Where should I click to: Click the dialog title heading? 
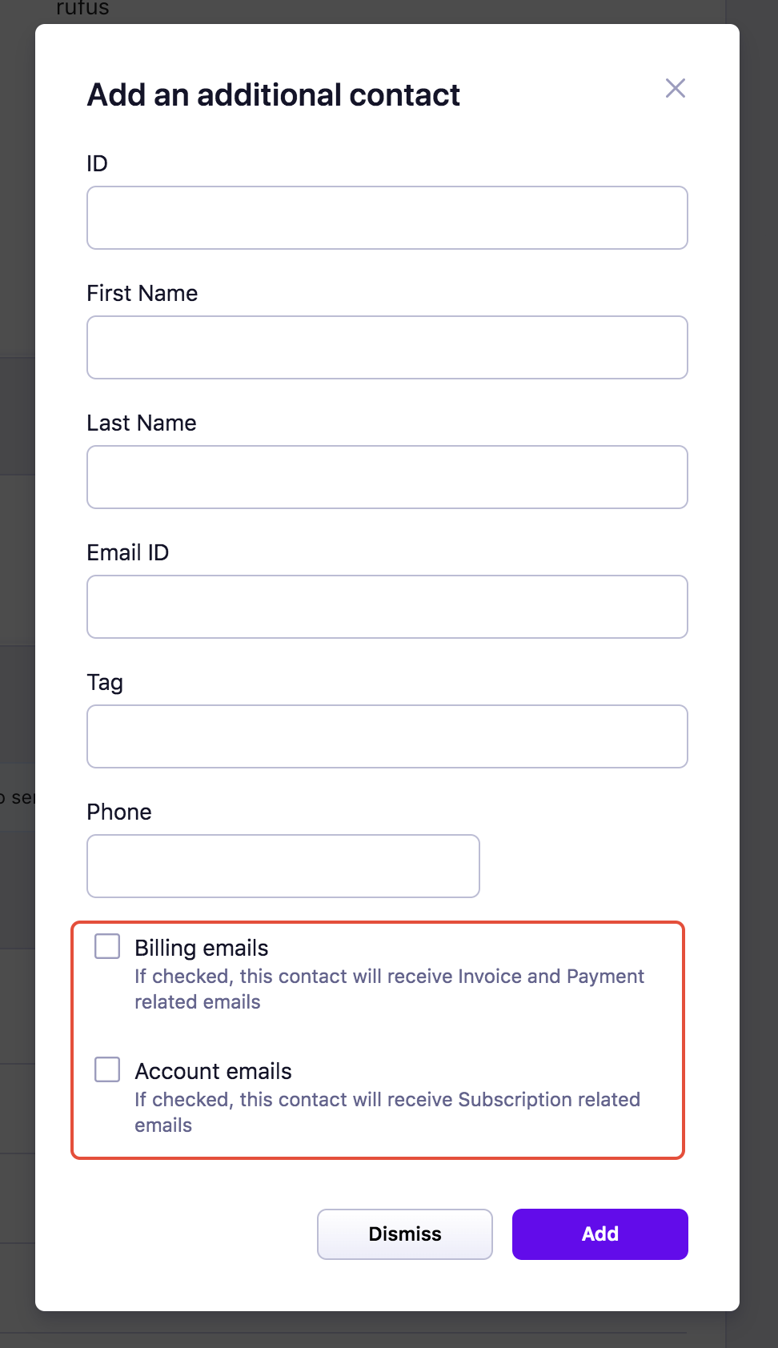273,94
